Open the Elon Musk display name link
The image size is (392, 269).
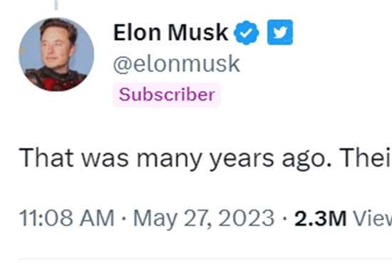pos(170,33)
